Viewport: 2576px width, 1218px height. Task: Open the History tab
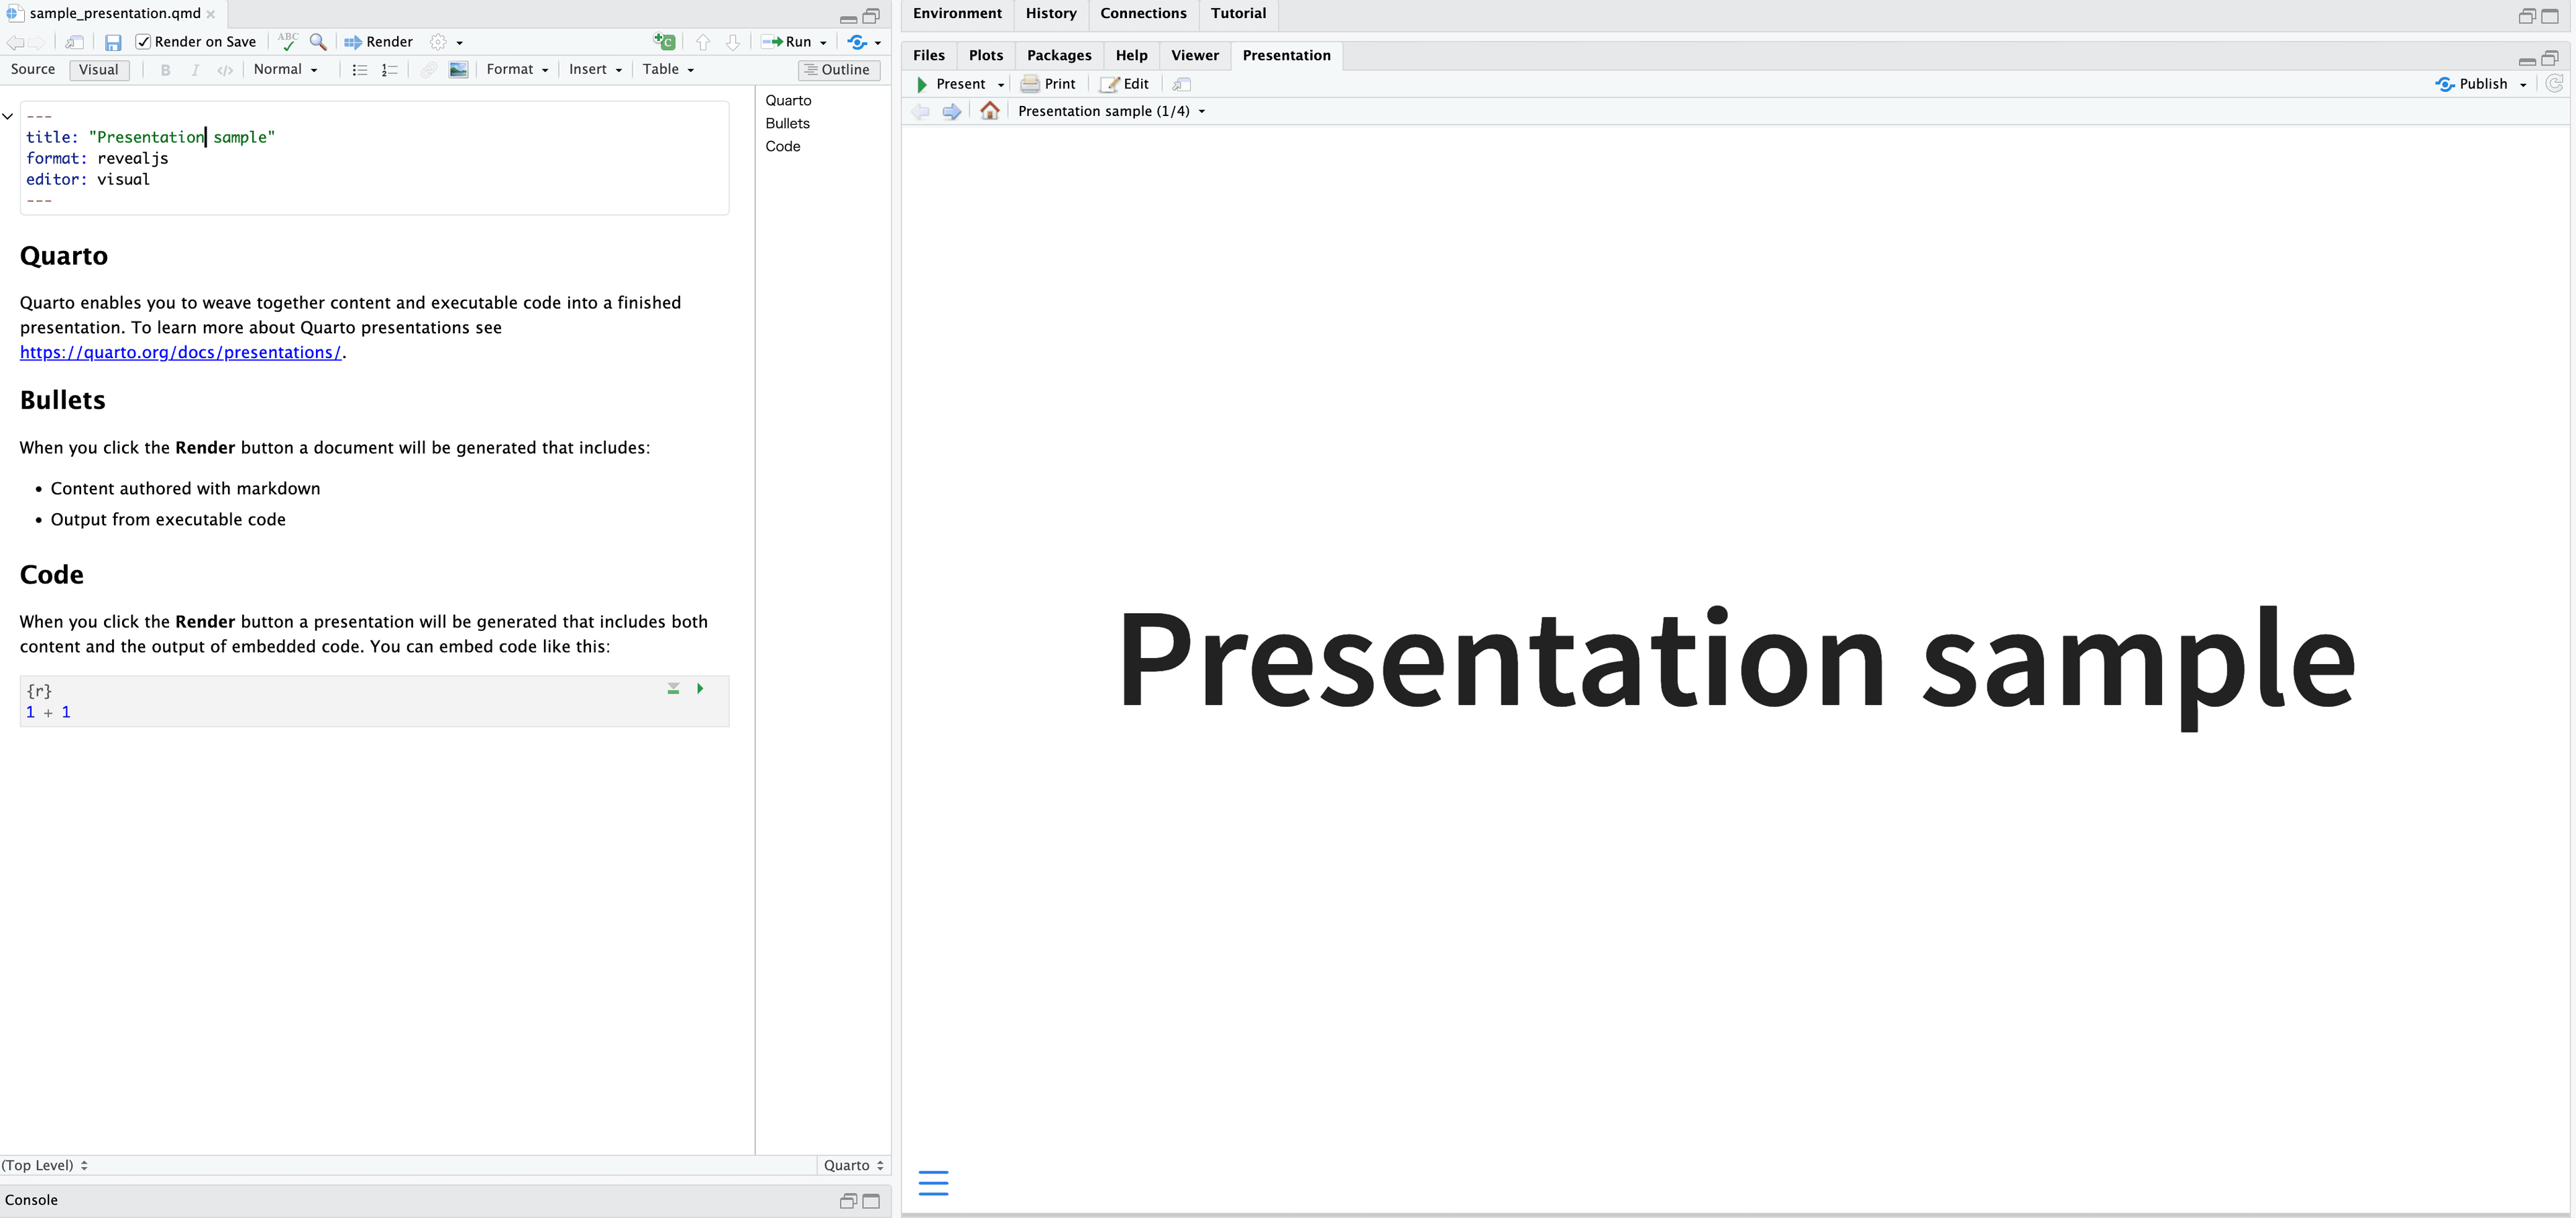(x=1050, y=14)
